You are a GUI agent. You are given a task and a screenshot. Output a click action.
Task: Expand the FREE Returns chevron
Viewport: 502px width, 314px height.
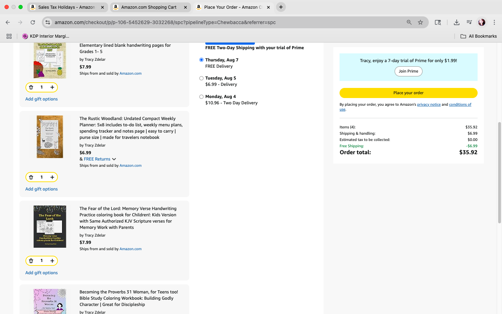coord(114,159)
